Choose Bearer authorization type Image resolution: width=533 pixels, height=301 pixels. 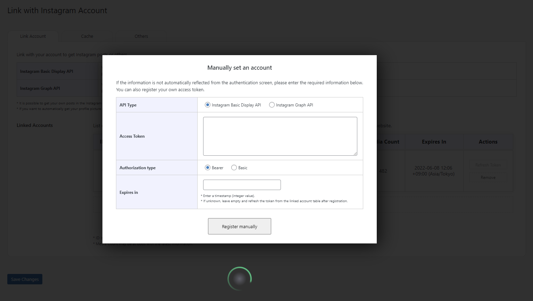(208, 167)
